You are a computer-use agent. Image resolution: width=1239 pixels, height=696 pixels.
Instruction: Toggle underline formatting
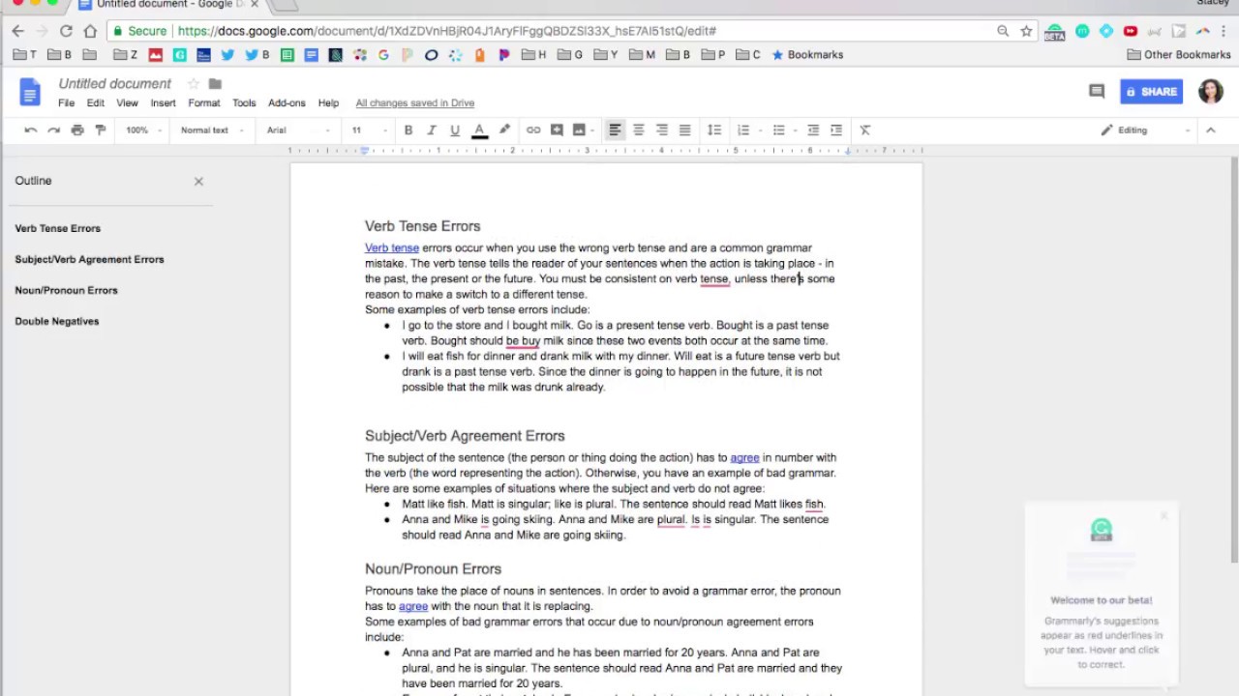[x=455, y=130]
